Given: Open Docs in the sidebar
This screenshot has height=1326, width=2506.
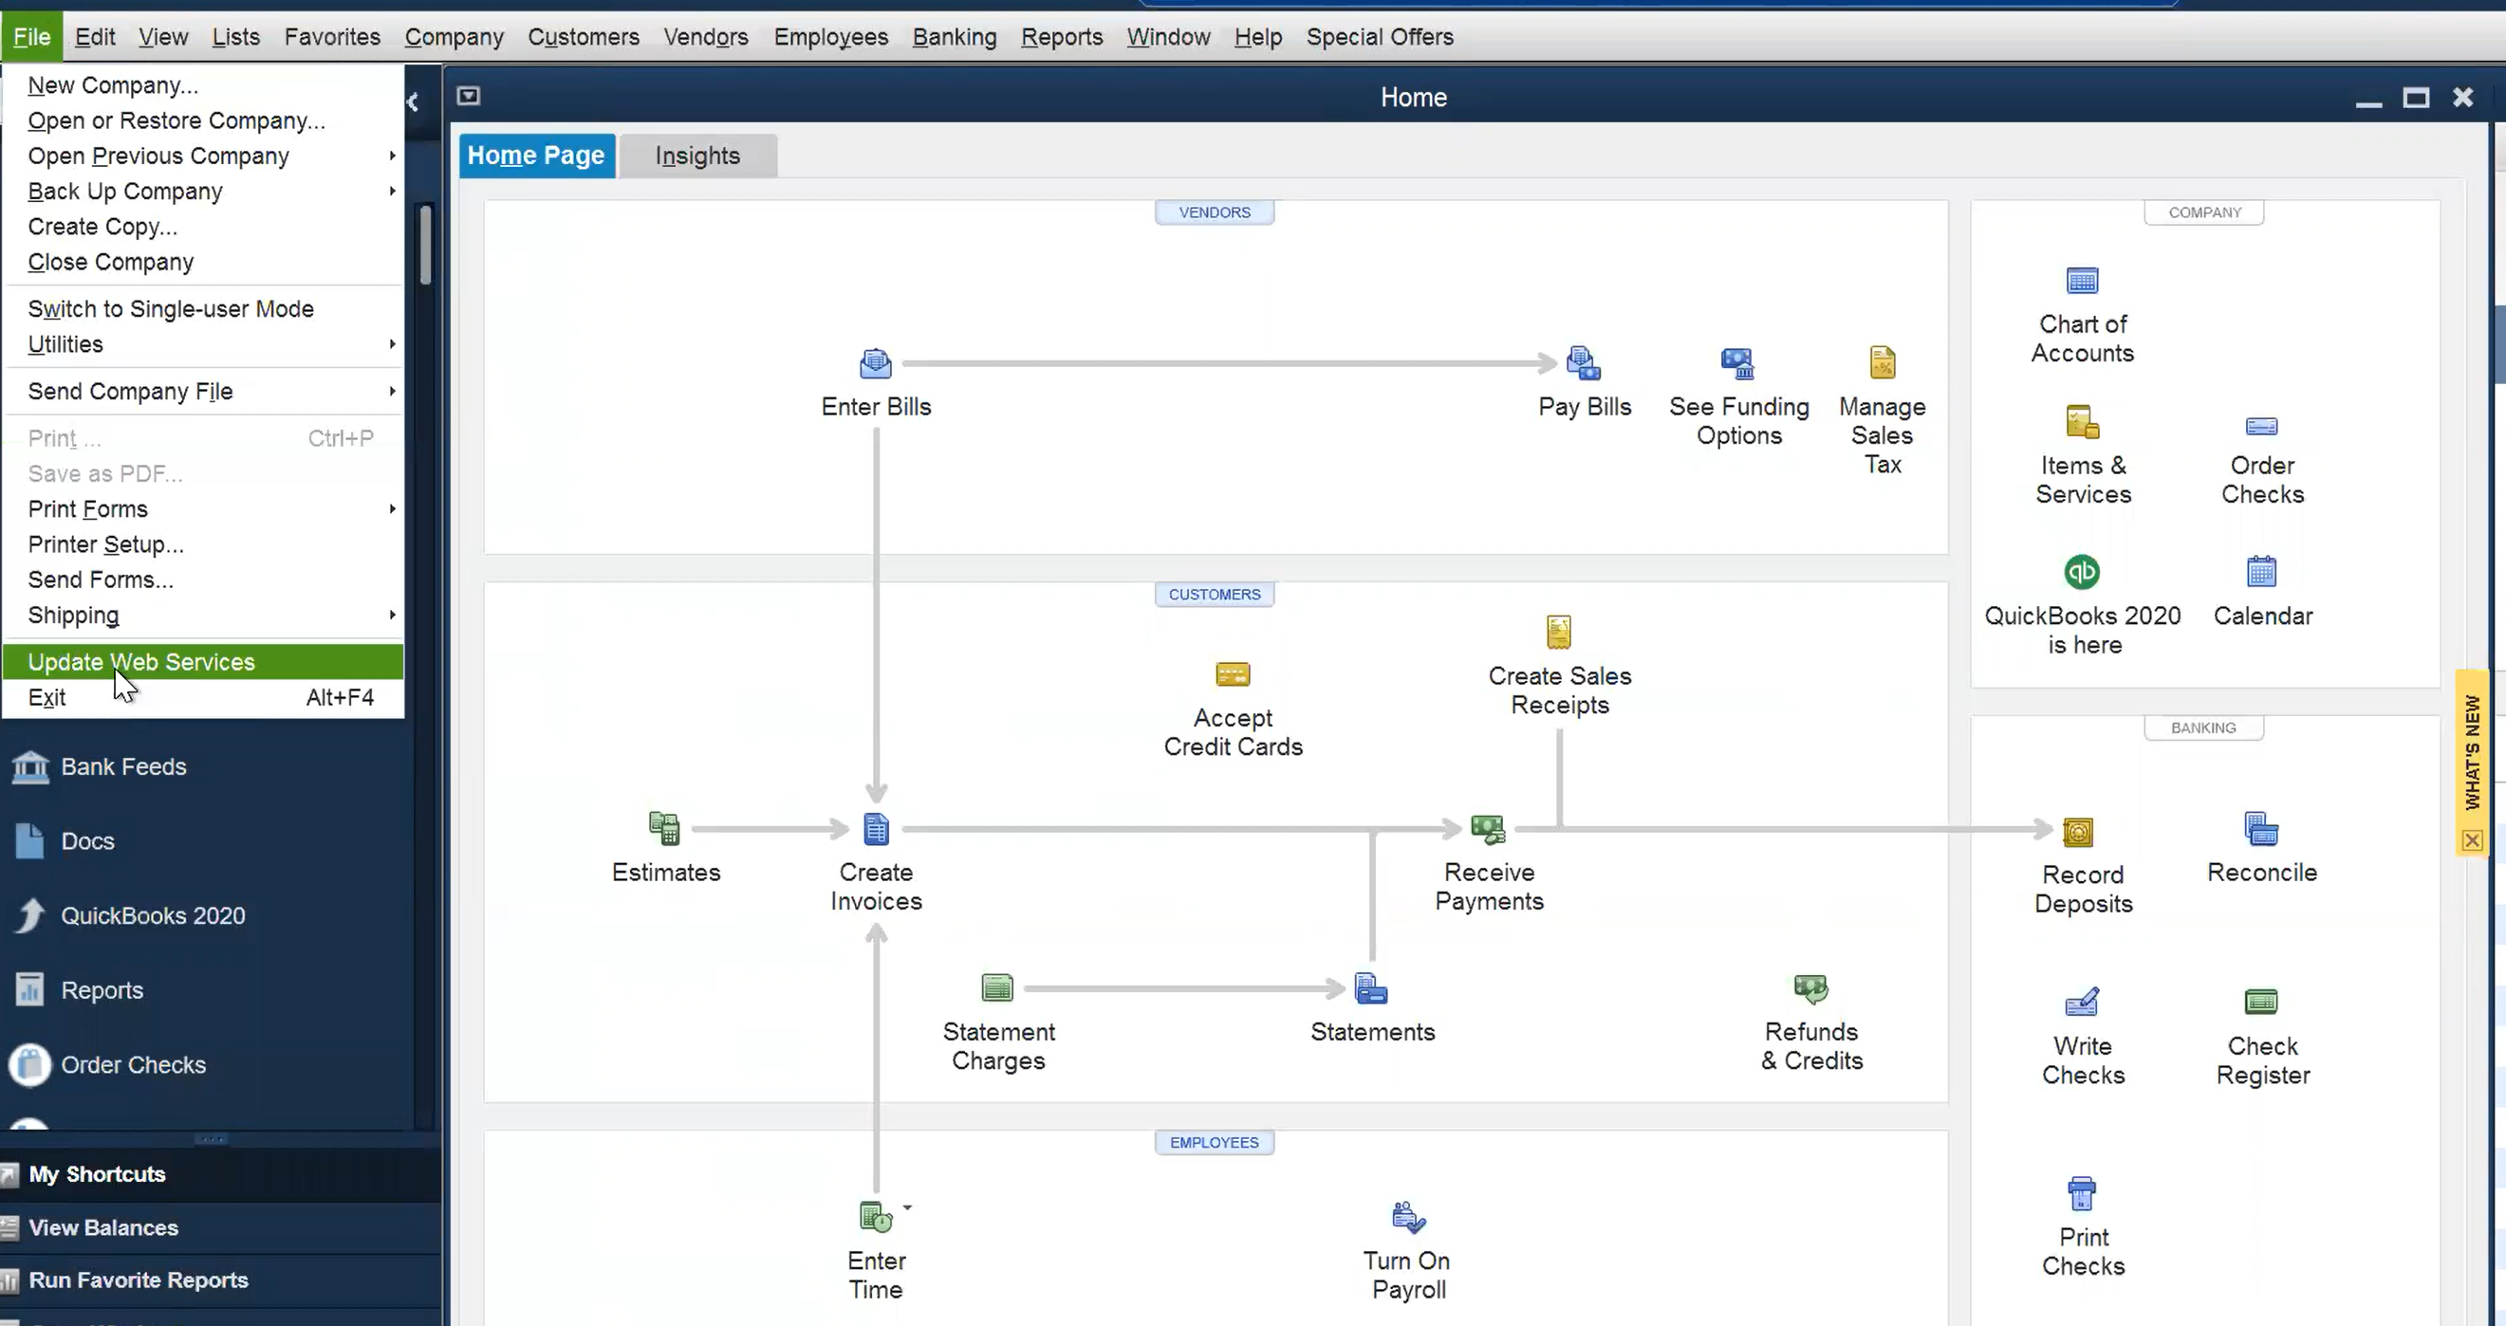Looking at the screenshot, I should tap(65, 841).
